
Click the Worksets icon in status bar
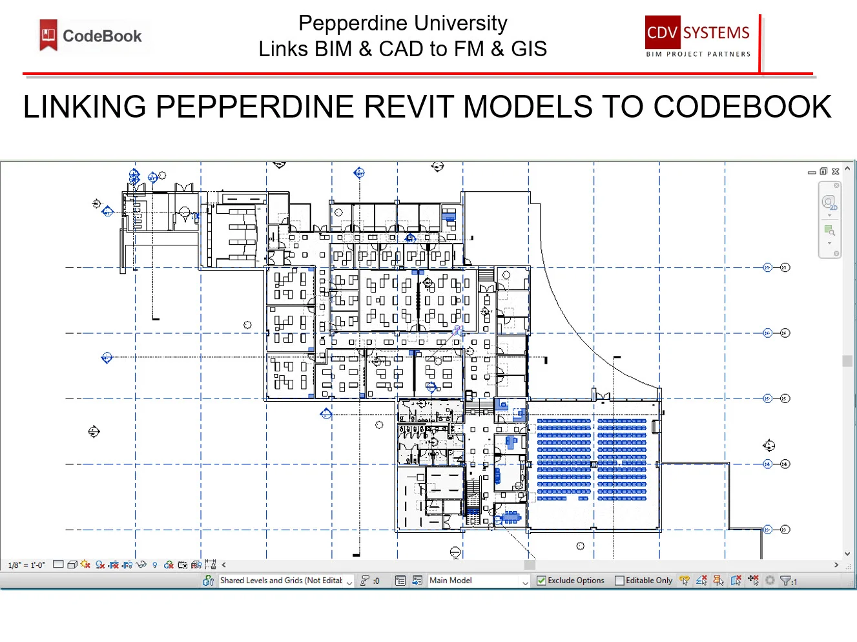pos(209,581)
